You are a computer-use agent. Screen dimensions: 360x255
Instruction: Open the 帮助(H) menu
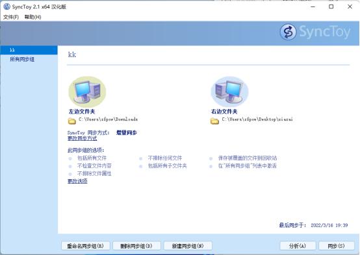(x=33, y=17)
